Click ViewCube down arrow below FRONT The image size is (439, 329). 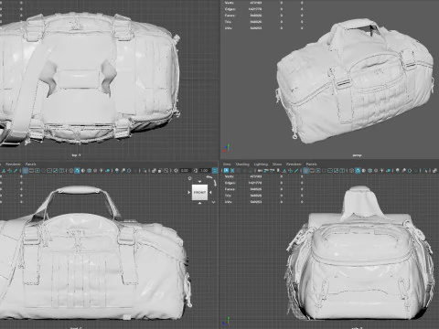(199, 203)
